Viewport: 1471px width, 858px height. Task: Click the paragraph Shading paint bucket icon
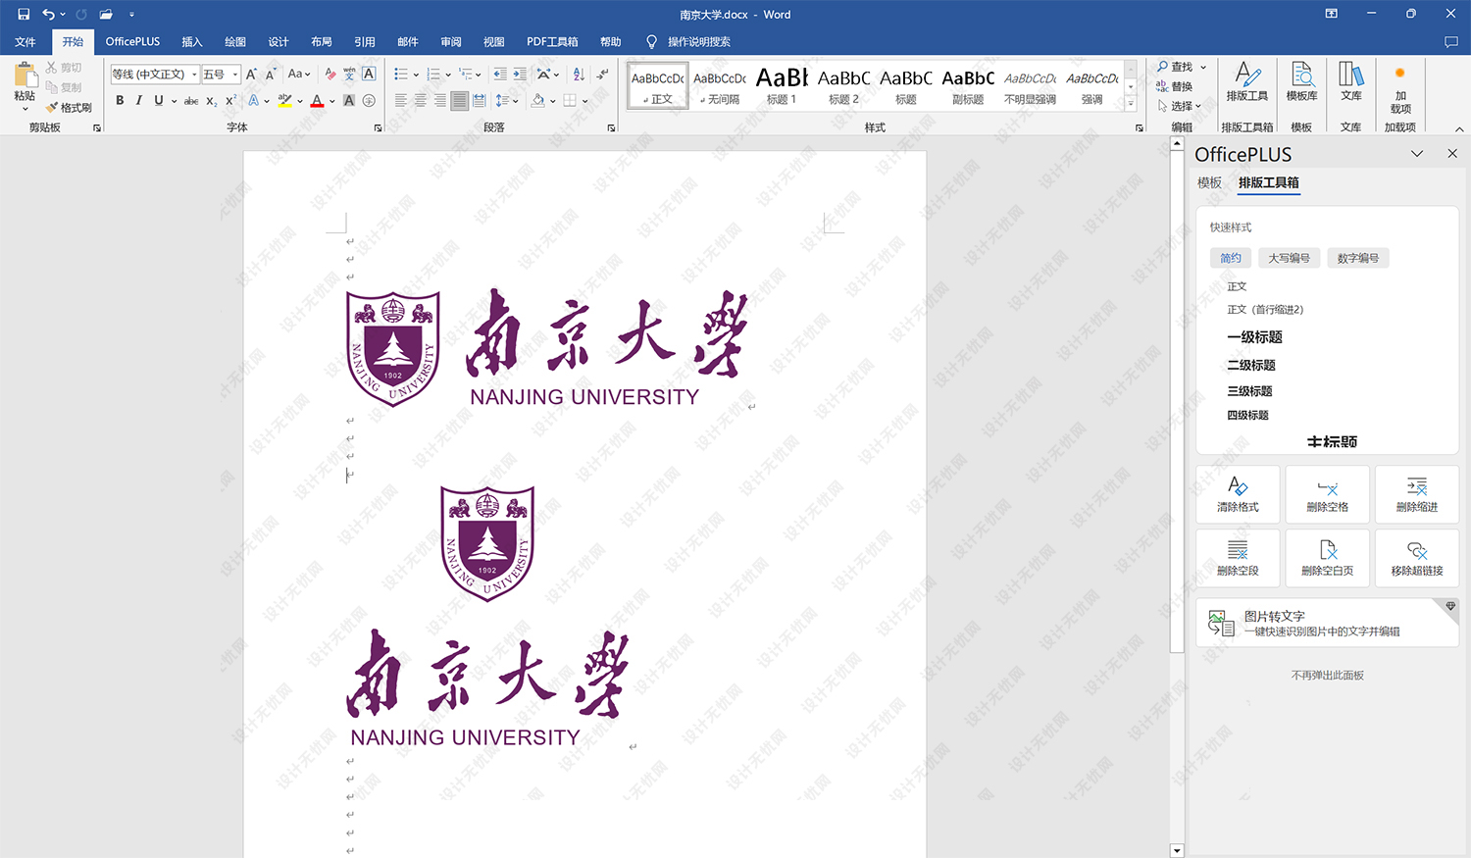[x=537, y=100]
